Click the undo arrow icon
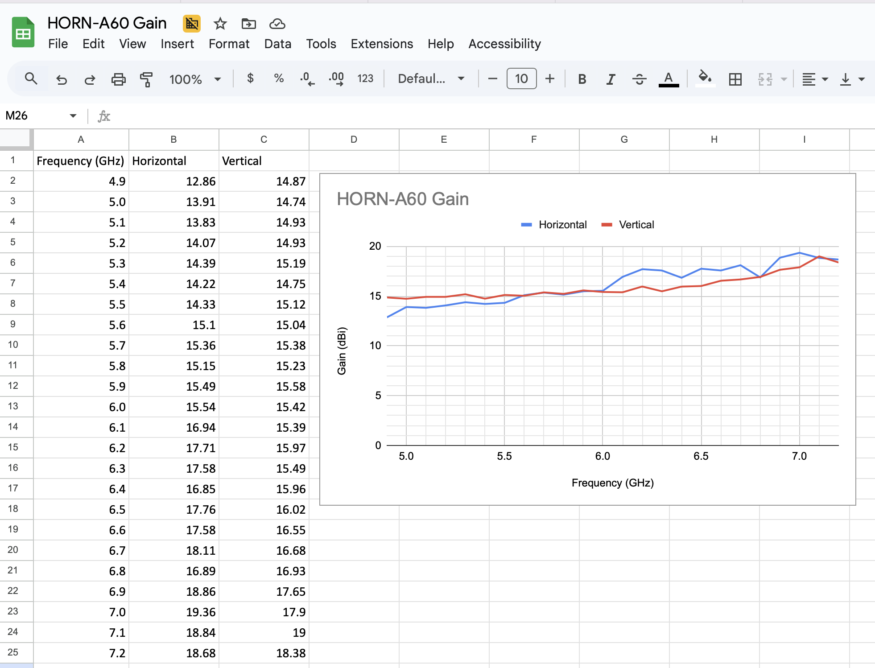 [x=62, y=79]
